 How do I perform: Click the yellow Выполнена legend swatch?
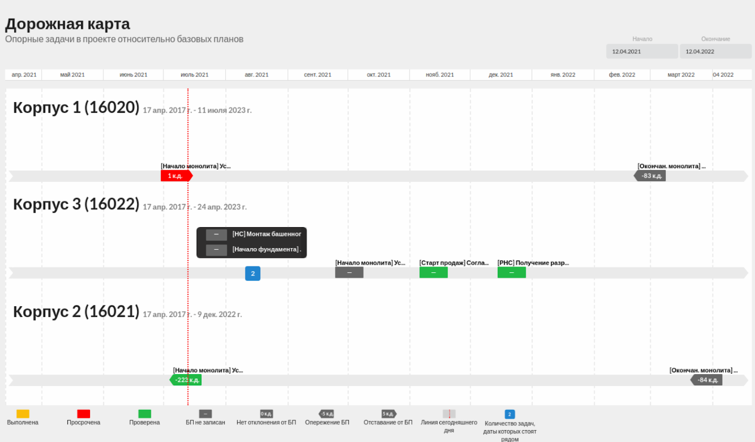tap(23, 414)
